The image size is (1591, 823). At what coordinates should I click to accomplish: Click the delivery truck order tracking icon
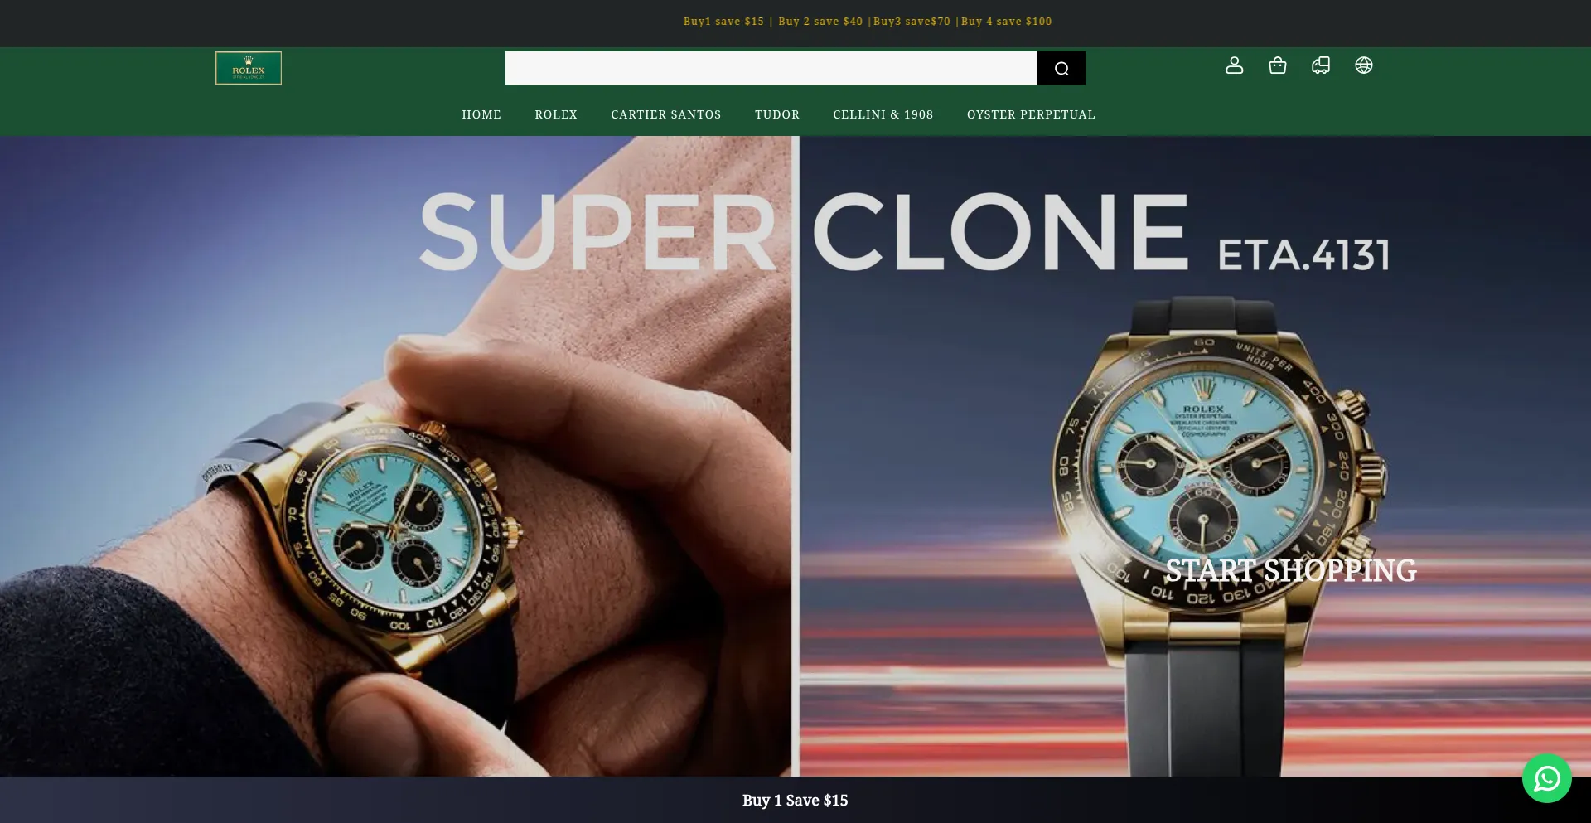(1321, 65)
